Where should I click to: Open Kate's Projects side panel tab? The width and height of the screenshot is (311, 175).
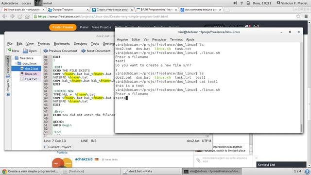pos(8,87)
